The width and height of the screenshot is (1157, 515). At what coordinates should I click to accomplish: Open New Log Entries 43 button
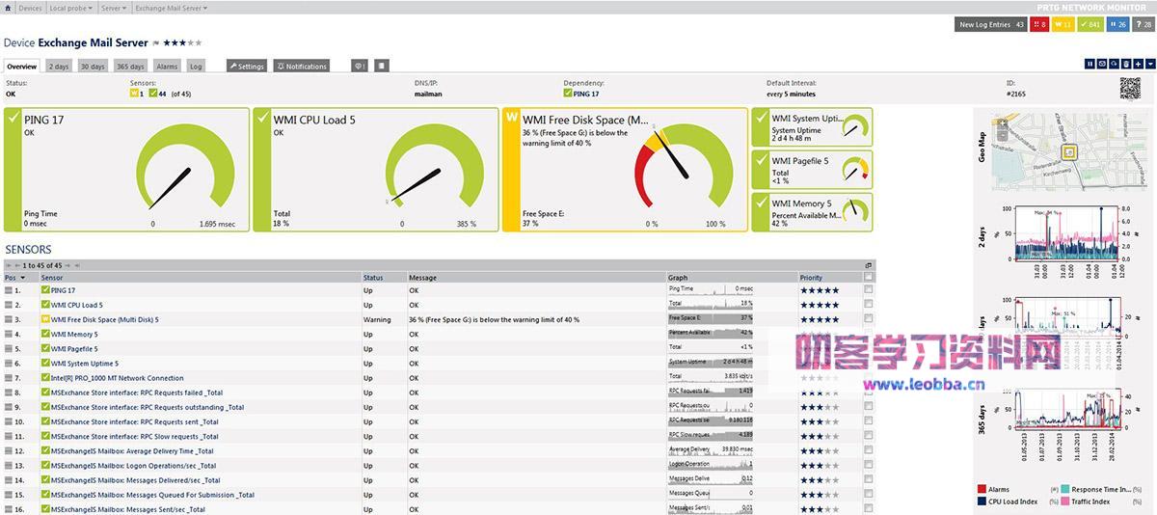point(990,24)
